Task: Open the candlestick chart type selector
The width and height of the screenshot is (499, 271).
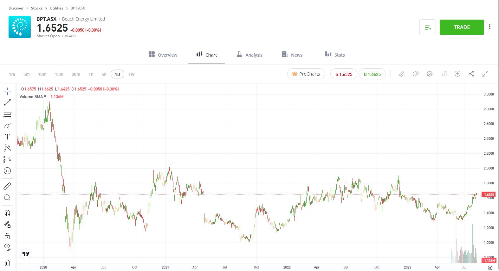Action: click(x=415, y=74)
